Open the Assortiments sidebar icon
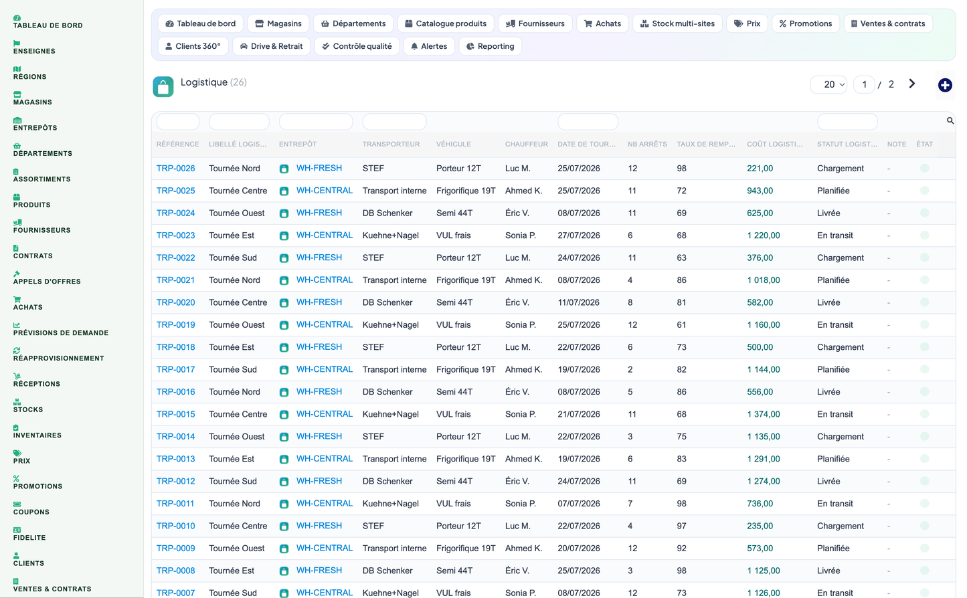This screenshot has width=967, height=598. pos(16,171)
